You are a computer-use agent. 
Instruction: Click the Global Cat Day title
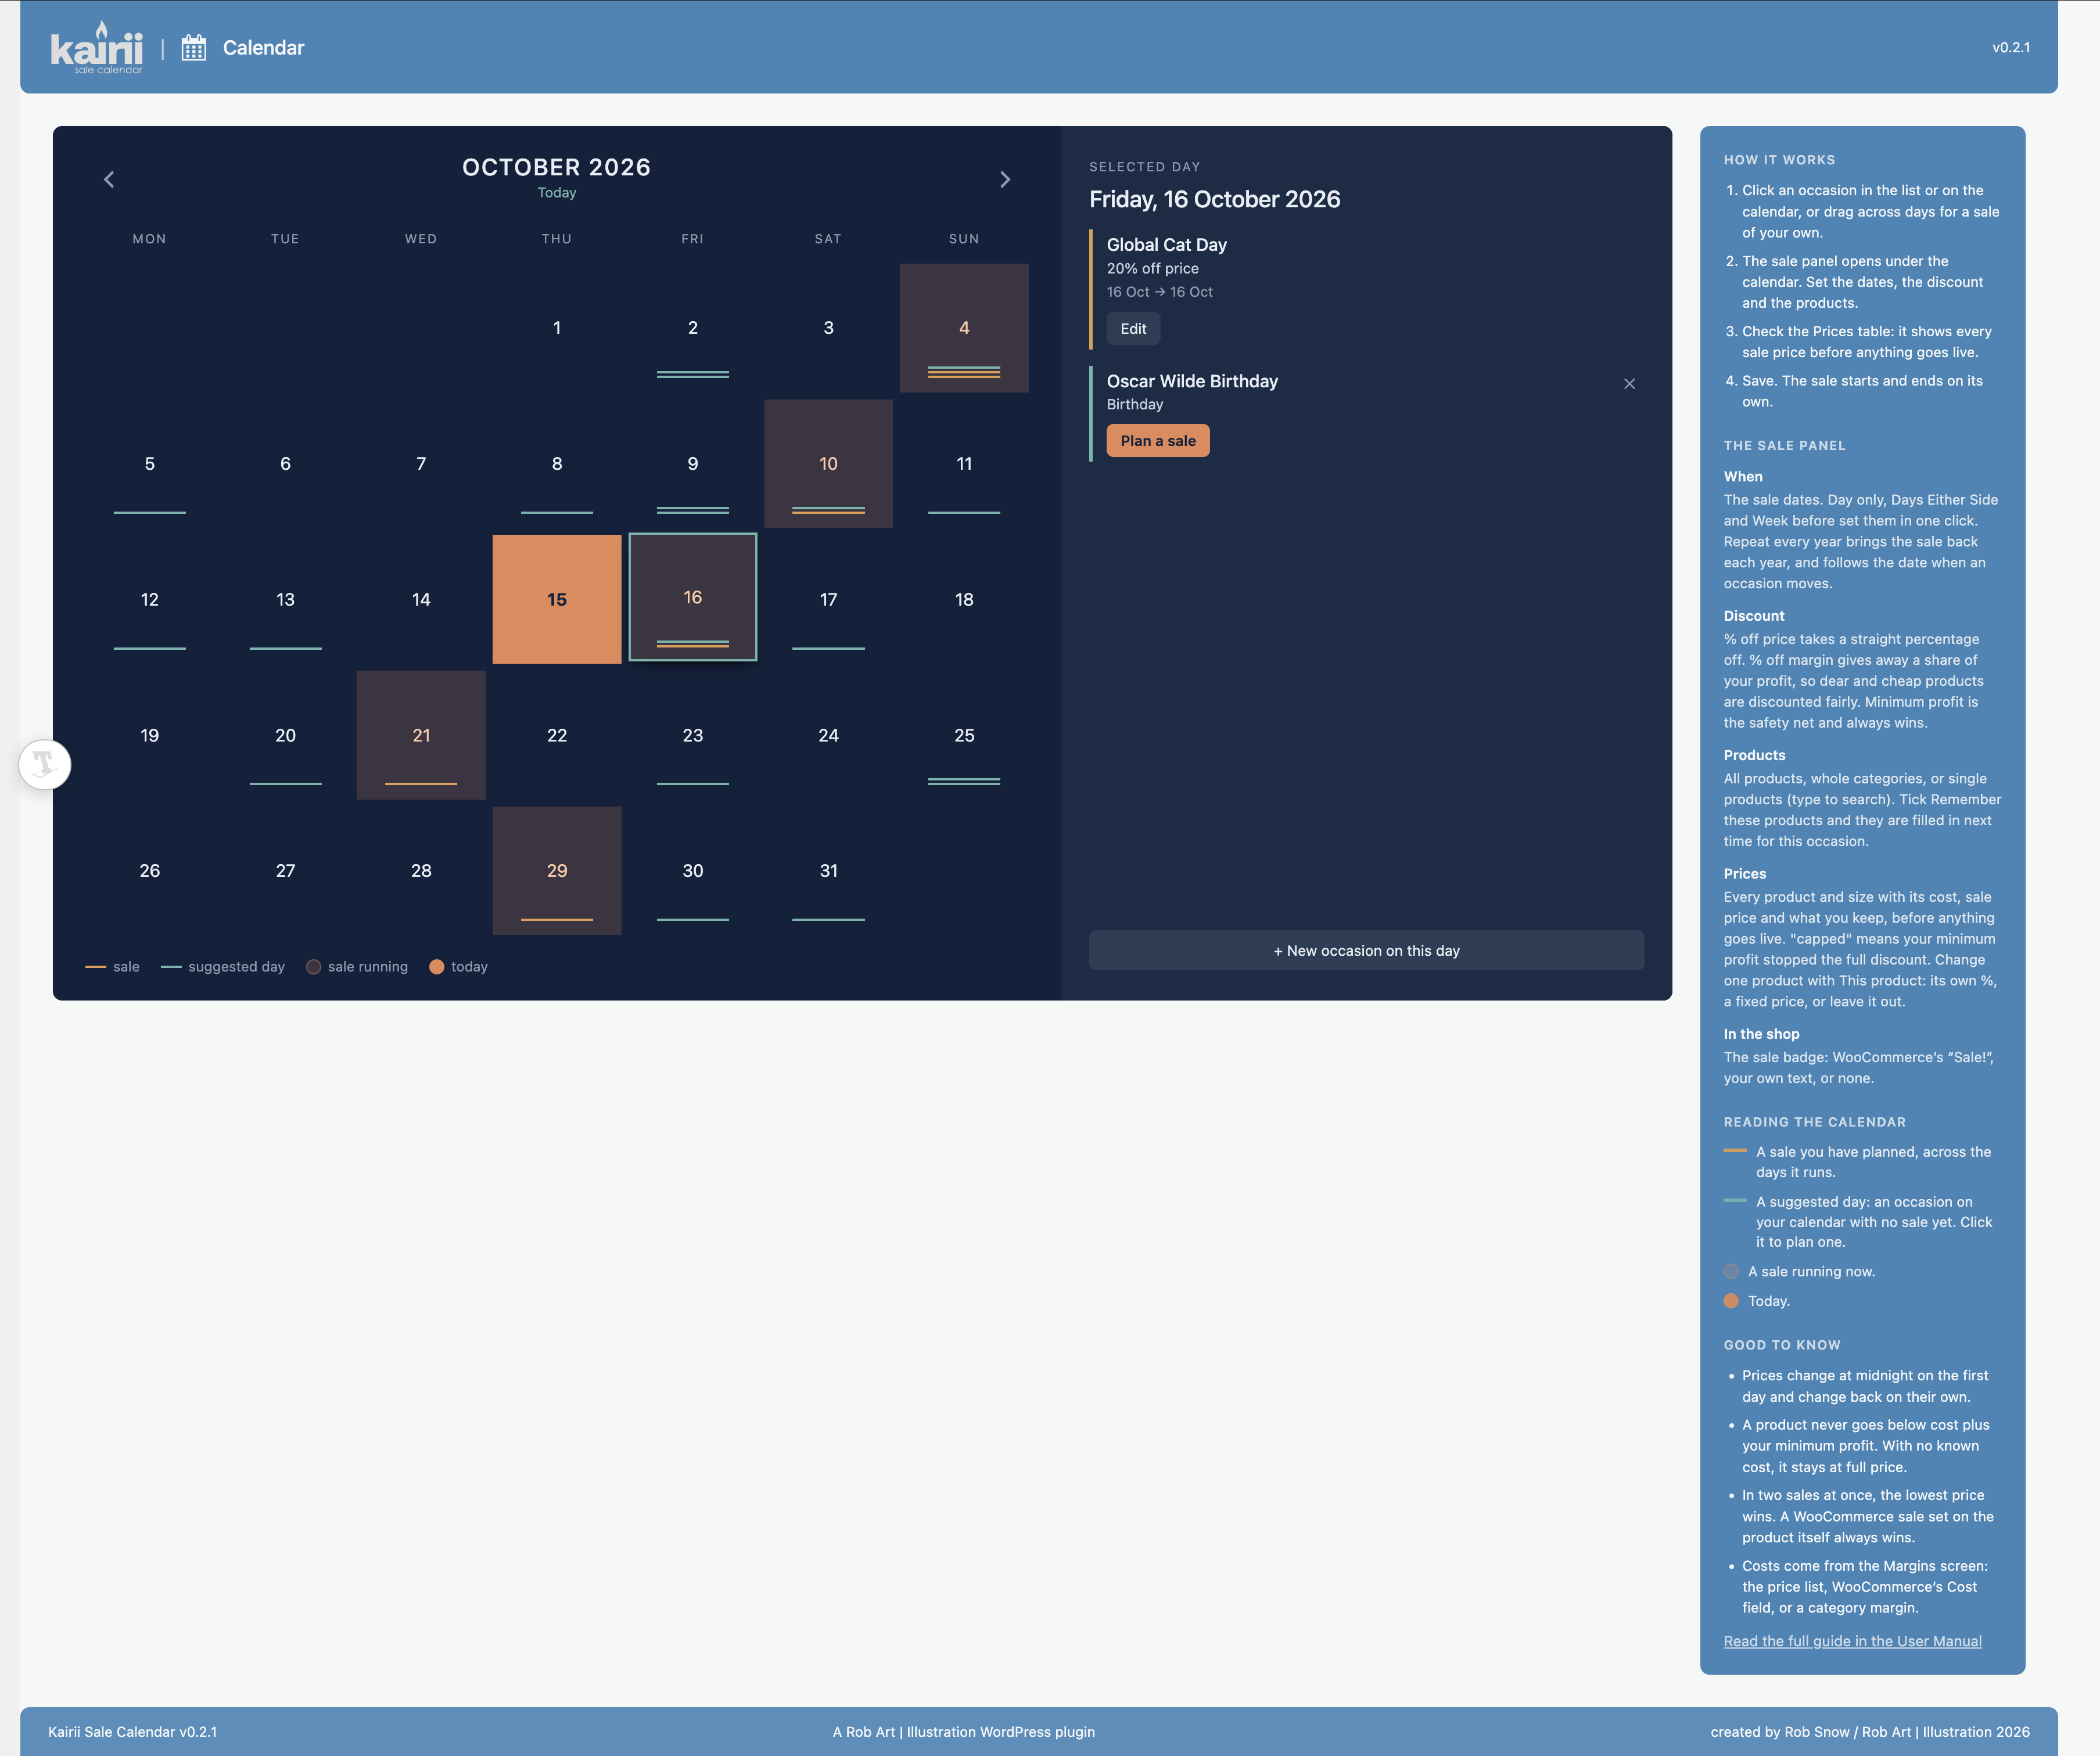click(1166, 245)
